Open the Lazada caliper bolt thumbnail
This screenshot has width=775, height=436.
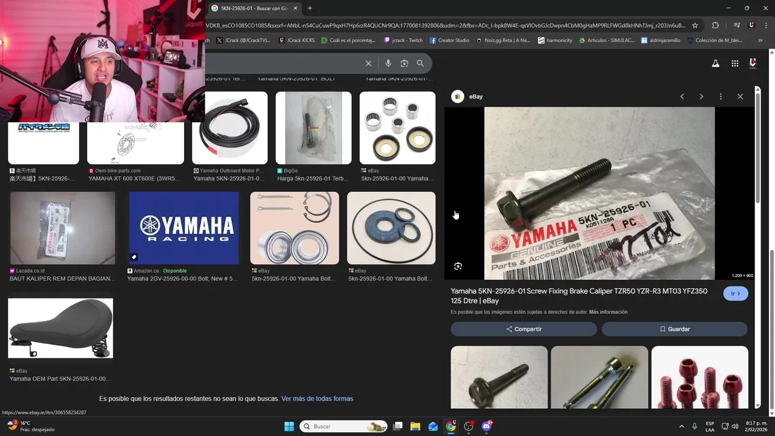62,228
